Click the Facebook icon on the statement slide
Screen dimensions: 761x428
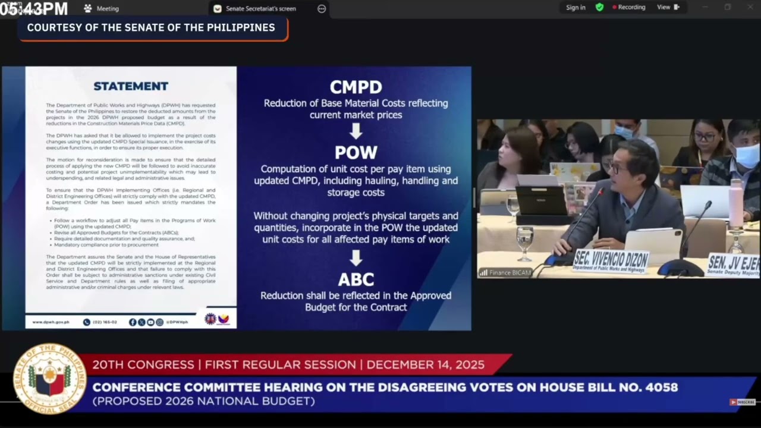click(x=133, y=322)
